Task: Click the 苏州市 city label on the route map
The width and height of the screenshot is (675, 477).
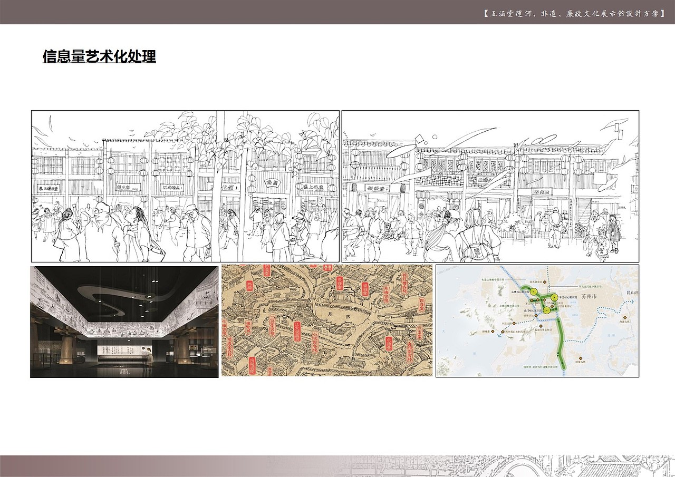Action: click(x=589, y=297)
